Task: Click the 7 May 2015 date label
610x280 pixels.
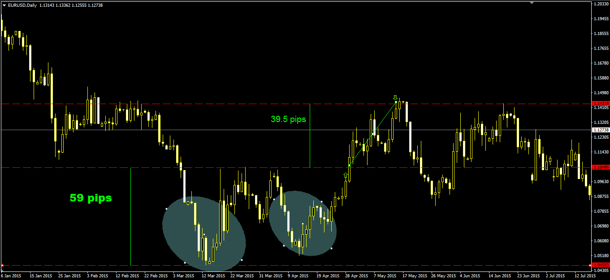Action: point(385,276)
